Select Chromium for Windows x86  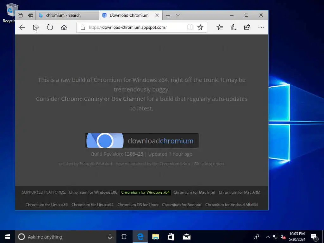pos(93,192)
